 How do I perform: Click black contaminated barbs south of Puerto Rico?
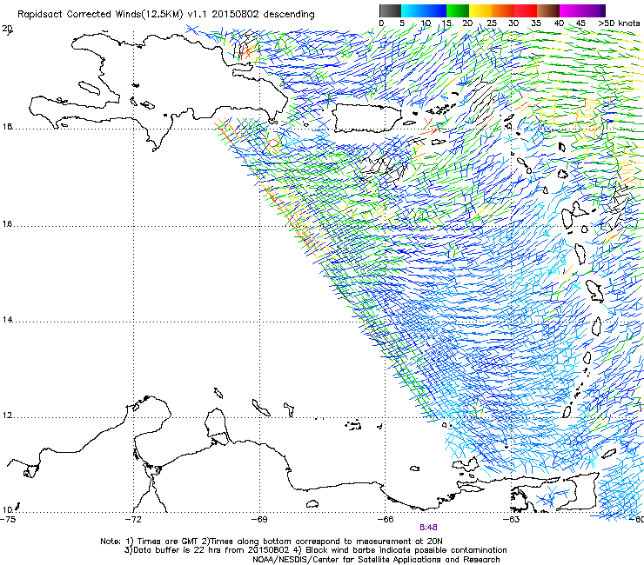382,169
